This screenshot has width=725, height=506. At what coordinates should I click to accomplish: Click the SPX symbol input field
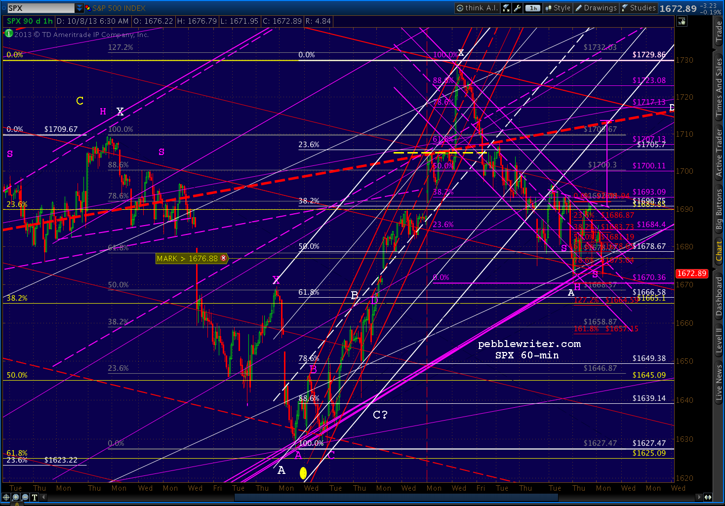click(40, 8)
